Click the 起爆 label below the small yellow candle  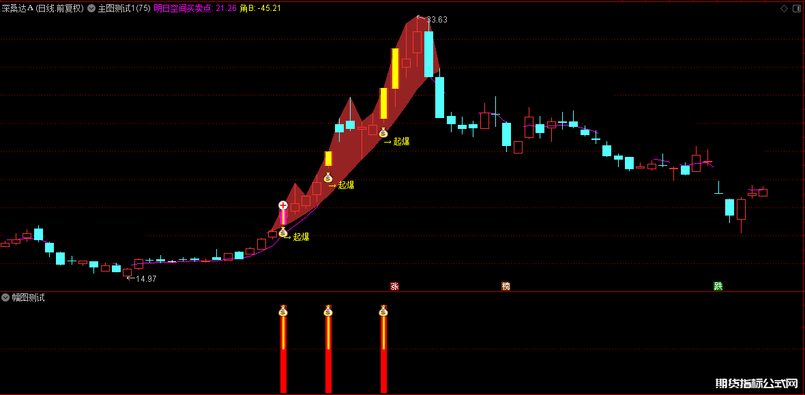[346, 185]
